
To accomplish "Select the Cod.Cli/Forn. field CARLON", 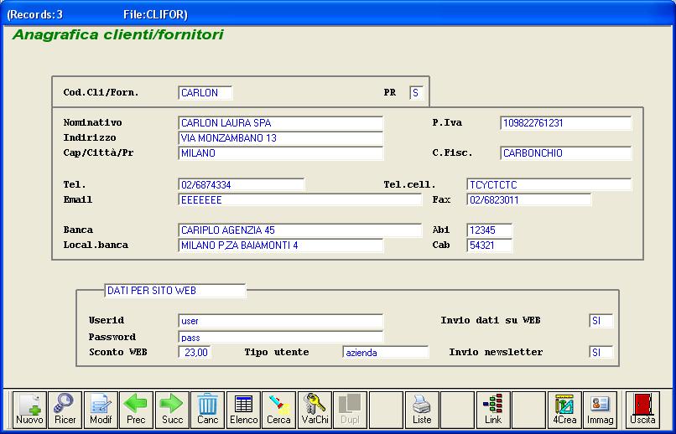I will (x=205, y=92).
